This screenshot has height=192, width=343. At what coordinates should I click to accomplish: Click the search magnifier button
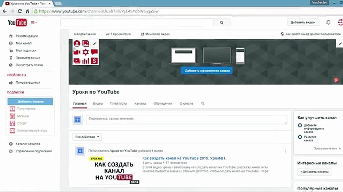click(221, 23)
